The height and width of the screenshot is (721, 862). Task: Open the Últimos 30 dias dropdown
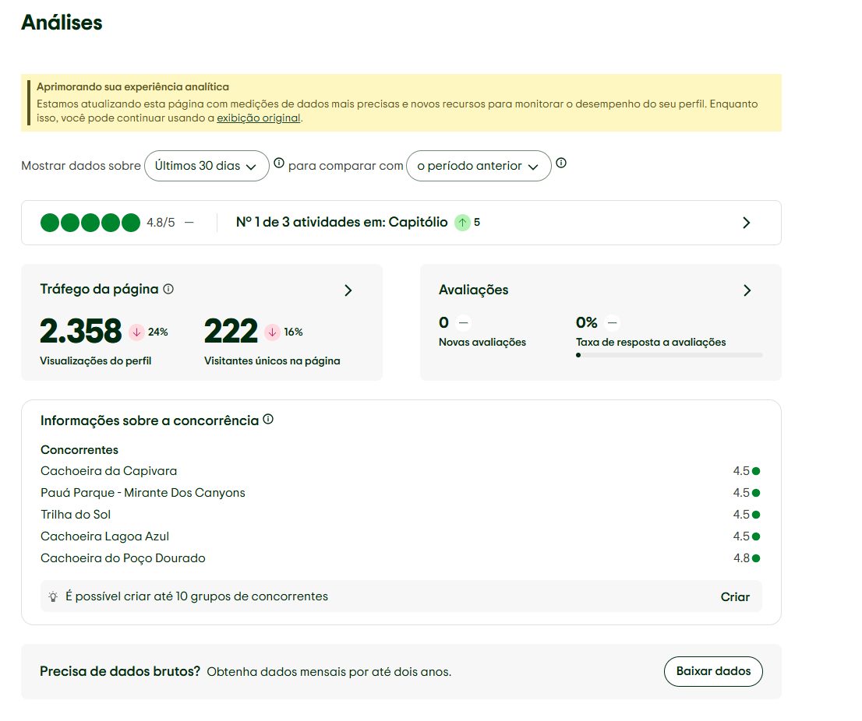(x=207, y=166)
